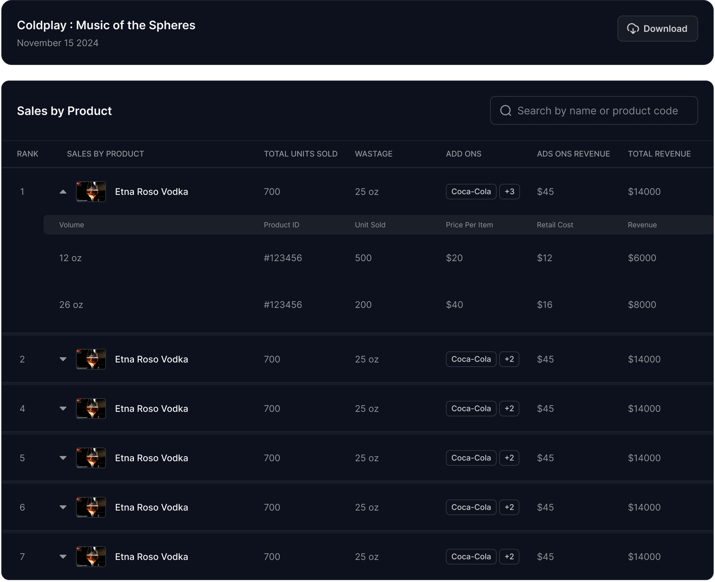Open rank 1 product thumbnail image
This screenshot has width=715, height=582.
click(x=91, y=192)
